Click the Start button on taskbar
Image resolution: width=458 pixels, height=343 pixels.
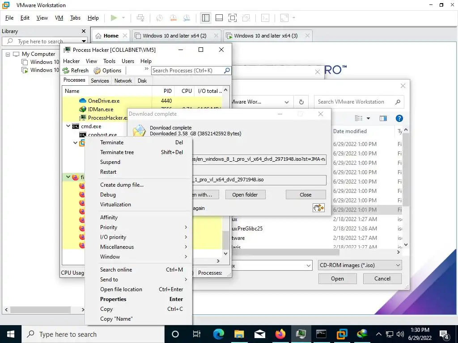pos(11,334)
